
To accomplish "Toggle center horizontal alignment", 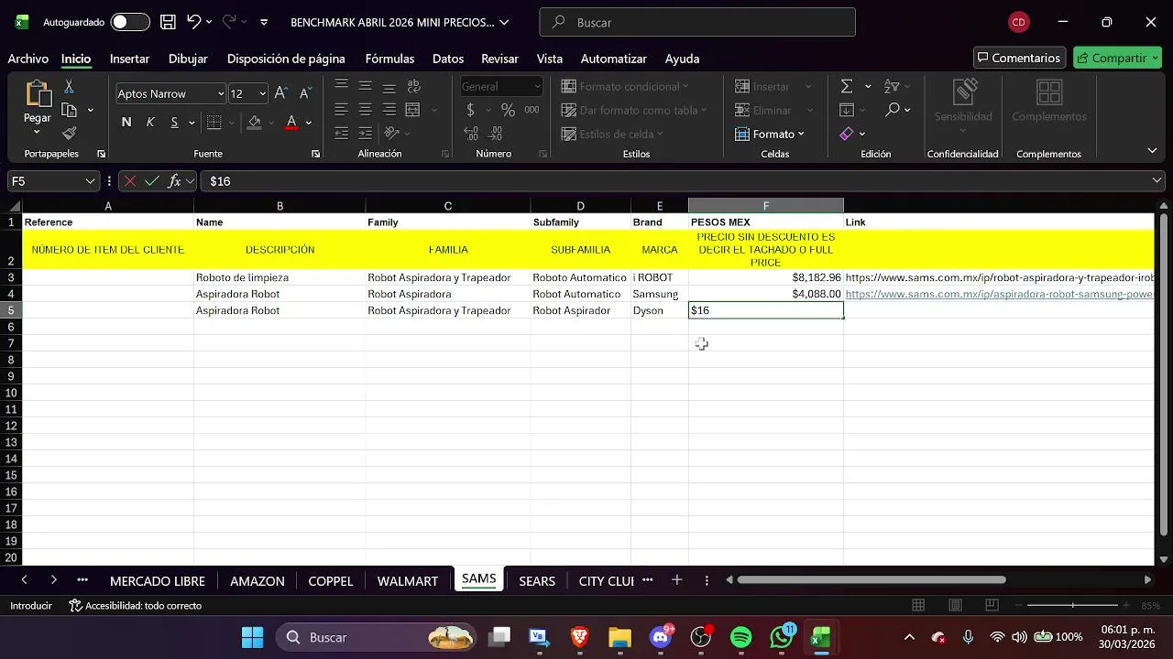I will coord(365,110).
